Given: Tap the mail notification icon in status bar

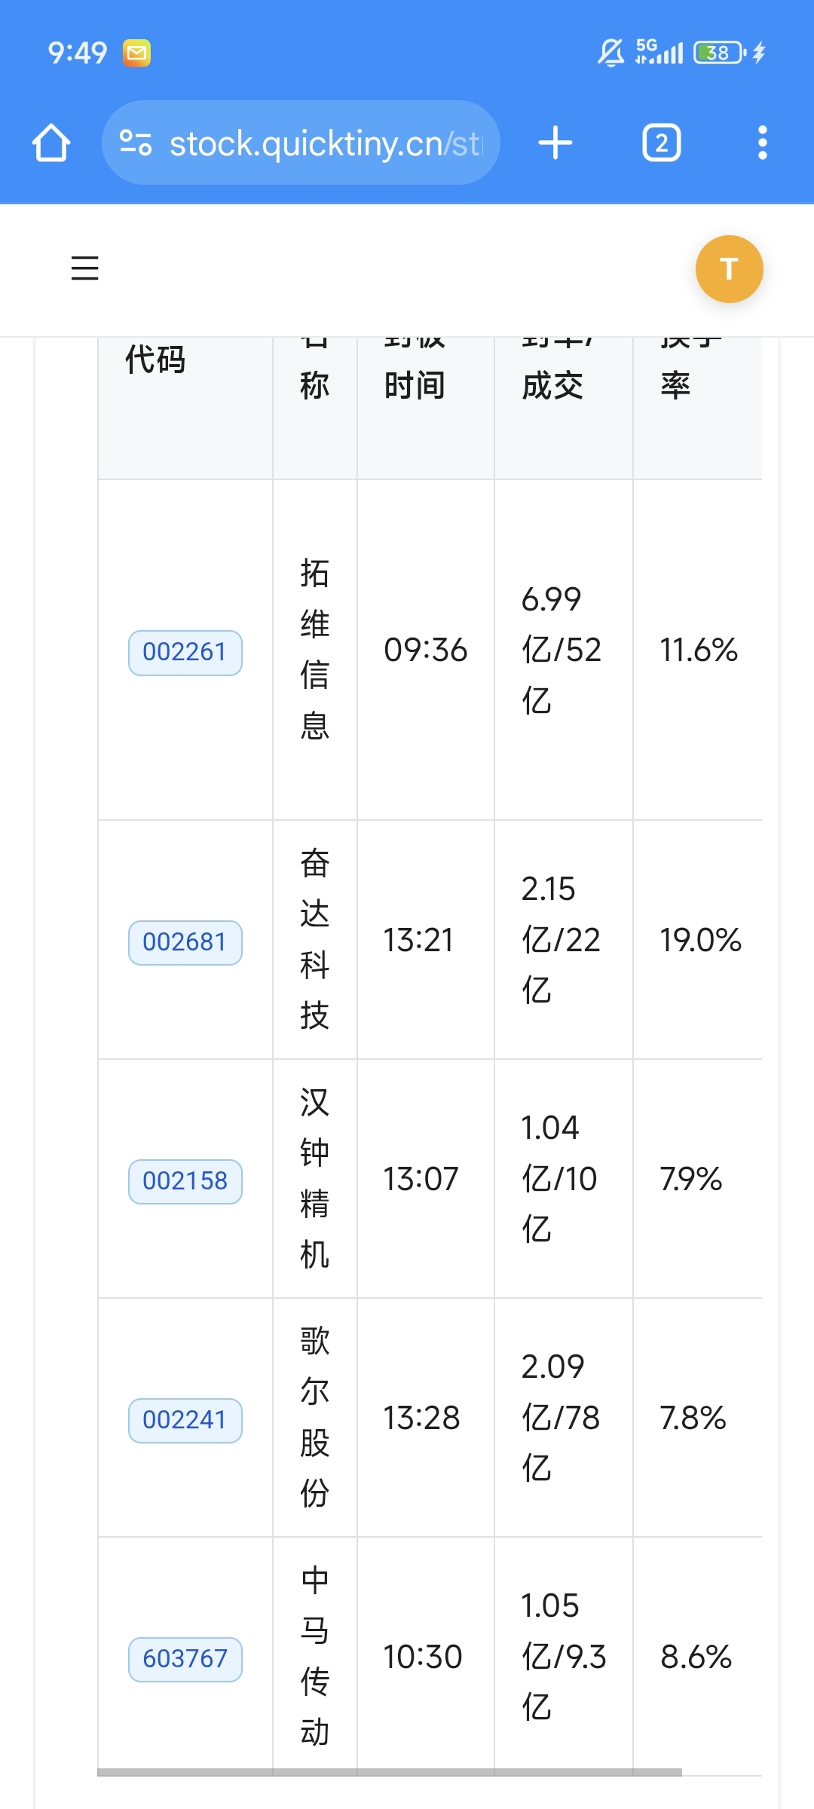Looking at the screenshot, I should point(137,53).
